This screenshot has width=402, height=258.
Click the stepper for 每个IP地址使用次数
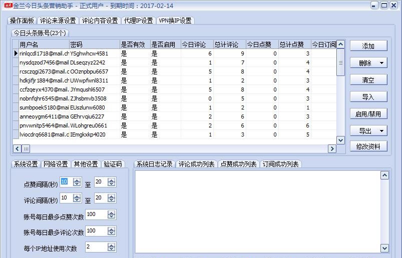pos(111,247)
